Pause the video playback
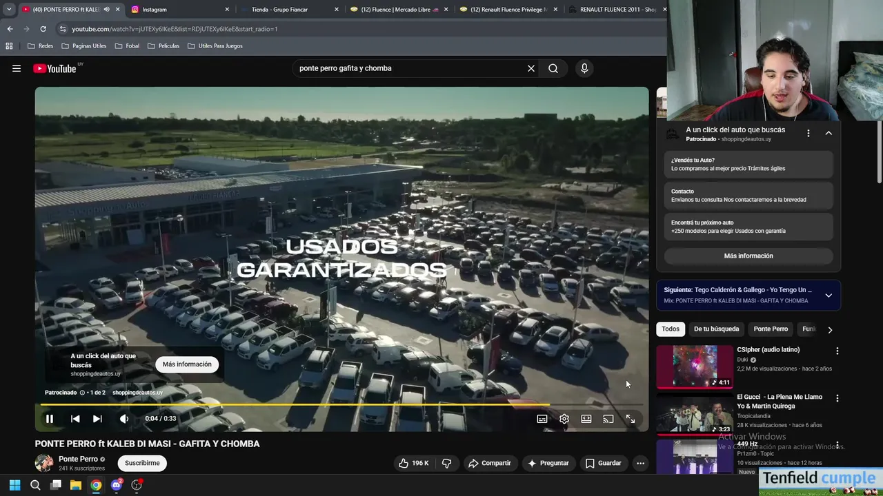 [x=50, y=419]
